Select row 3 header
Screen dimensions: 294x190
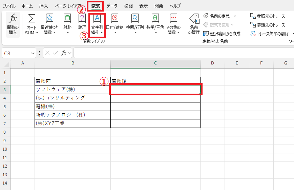[x=5, y=90]
